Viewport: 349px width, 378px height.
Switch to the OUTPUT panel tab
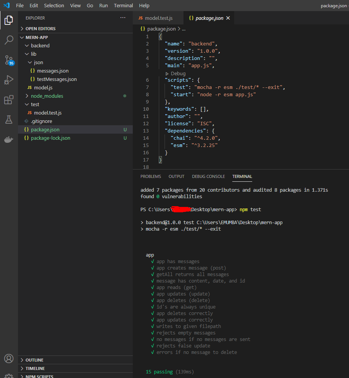coord(176,176)
